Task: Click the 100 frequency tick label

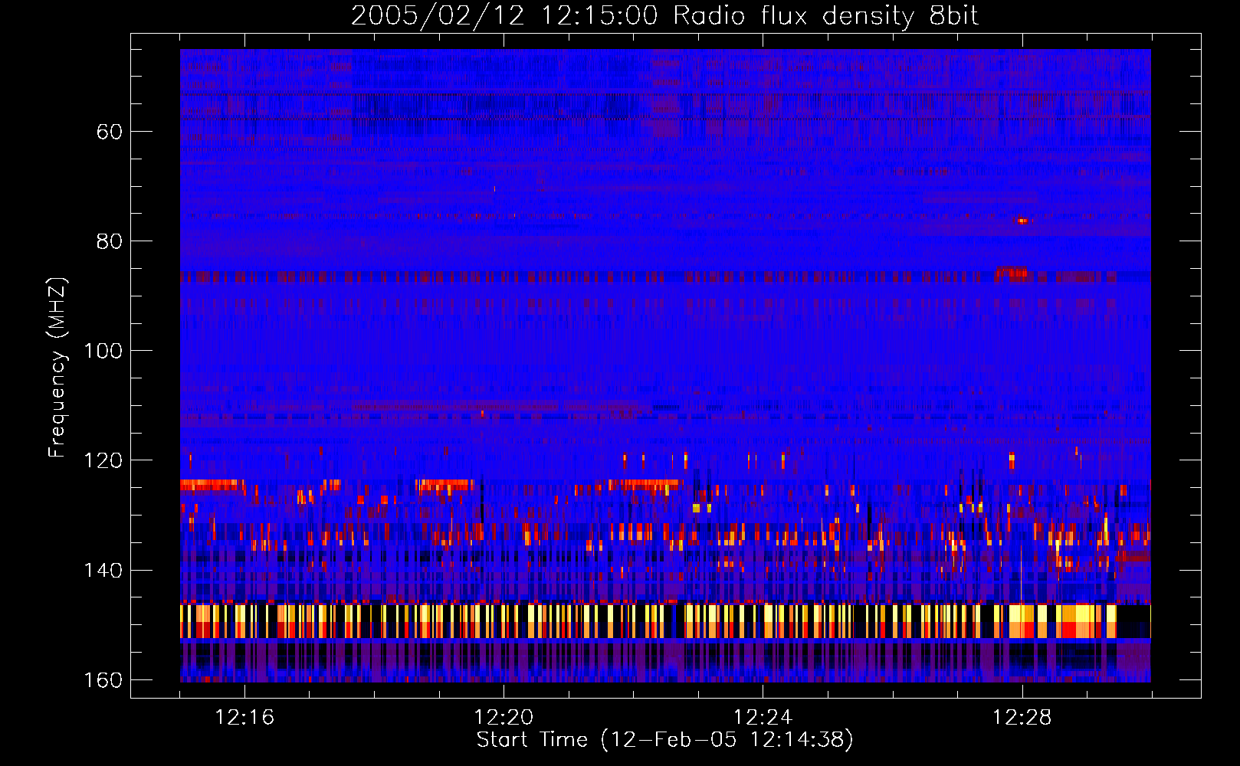Action: [103, 351]
